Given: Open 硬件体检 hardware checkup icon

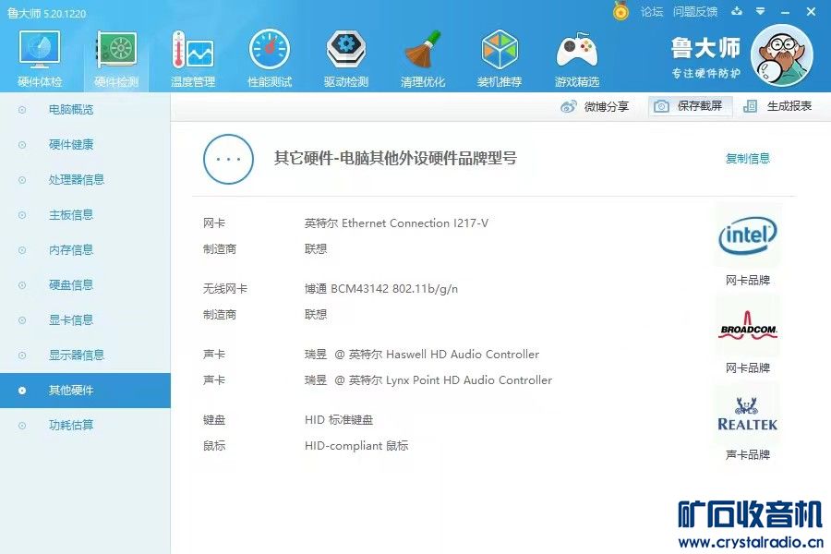Looking at the screenshot, I should [x=40, y=58].
